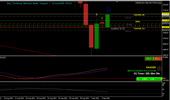Click the 'P.mid' level label

pos(129,24)
